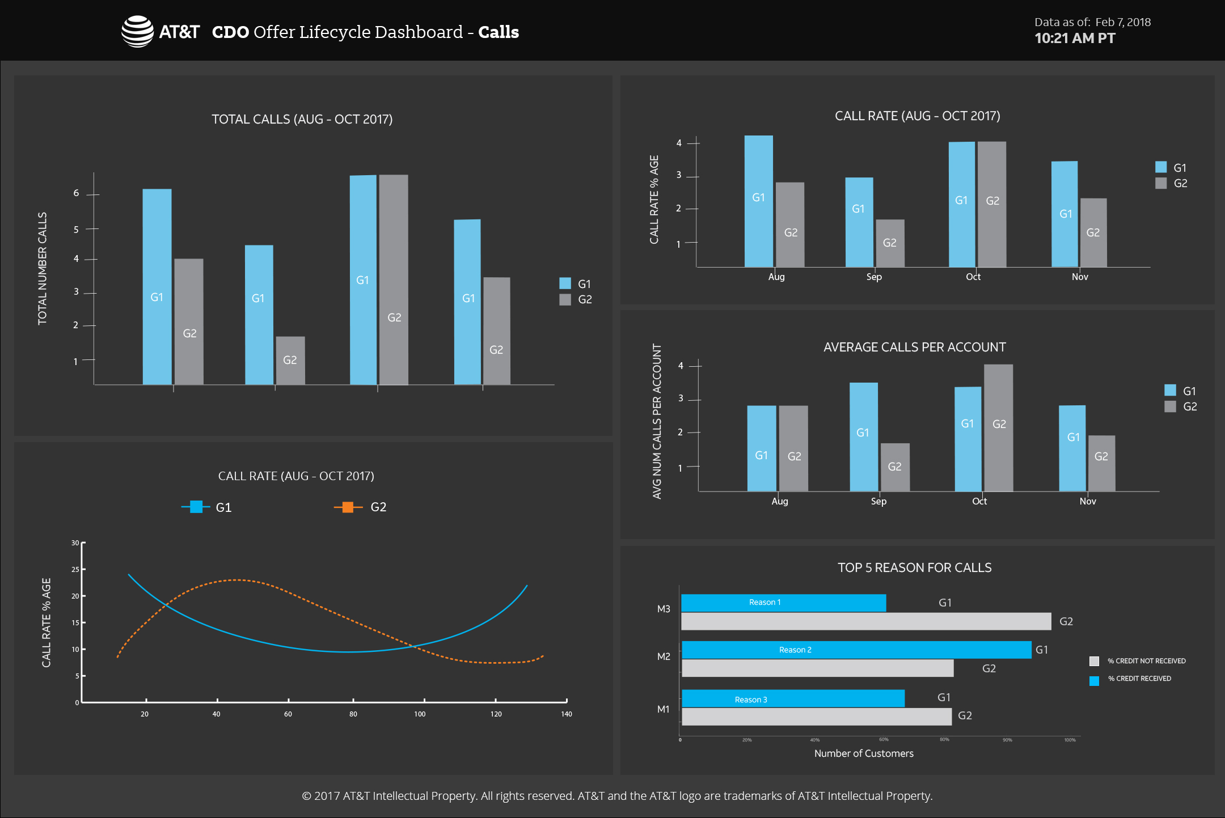Click the Average Calls Per Account title

(x=914, y=347)
